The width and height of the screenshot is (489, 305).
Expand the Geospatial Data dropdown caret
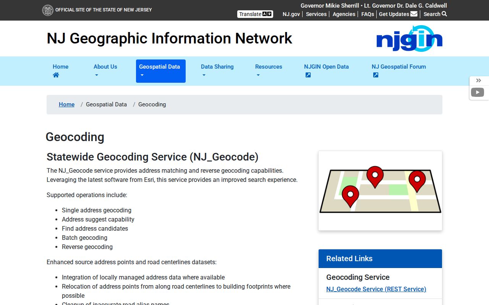[142, 75]
